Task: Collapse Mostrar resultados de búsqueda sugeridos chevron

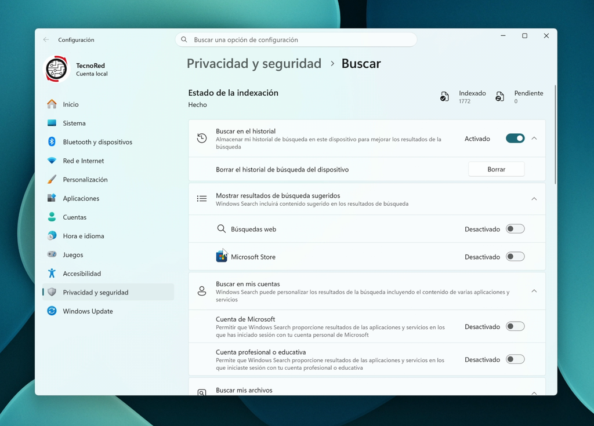Action: pos(534,199)
